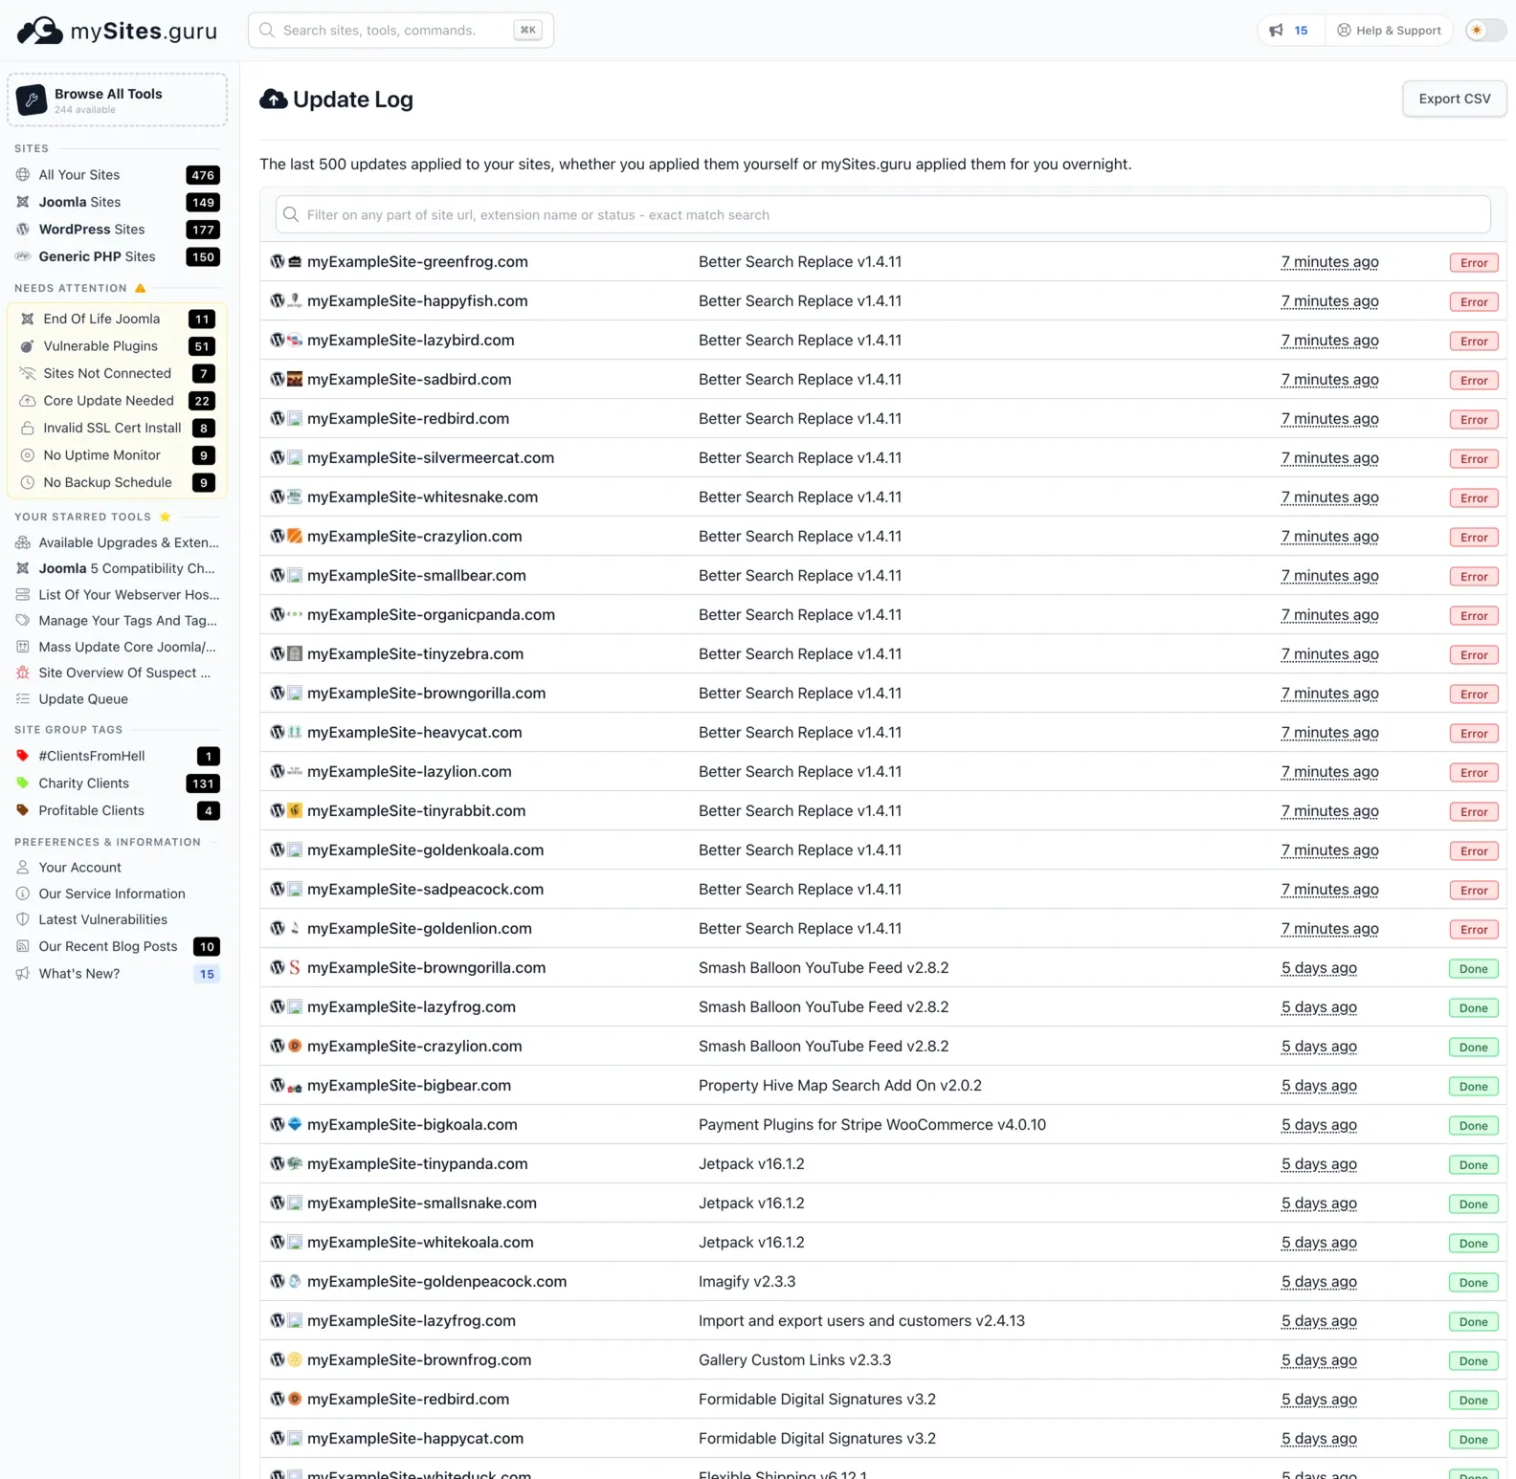Viewport: 1516px width, 1479px height.
Task: Open the Charity Clients tag
Action: pyautogui.click(x=118, y=783)
